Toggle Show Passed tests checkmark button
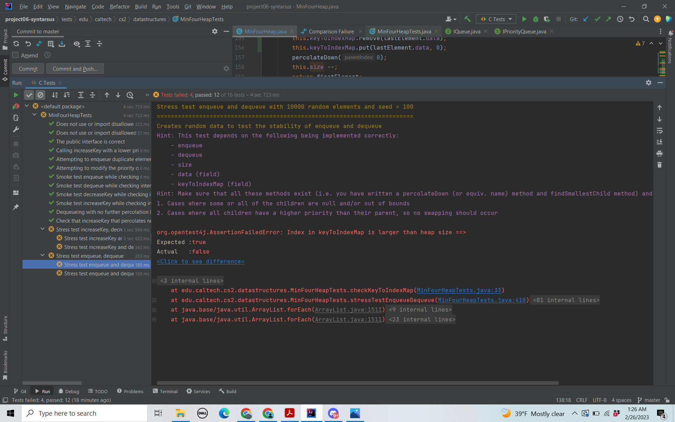This screenshot has width=675, height=422. [29, 95]
